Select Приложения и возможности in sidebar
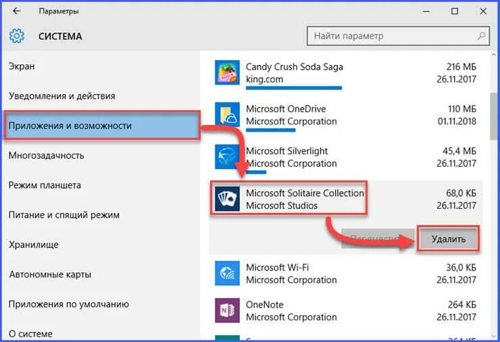 [102, 126]
